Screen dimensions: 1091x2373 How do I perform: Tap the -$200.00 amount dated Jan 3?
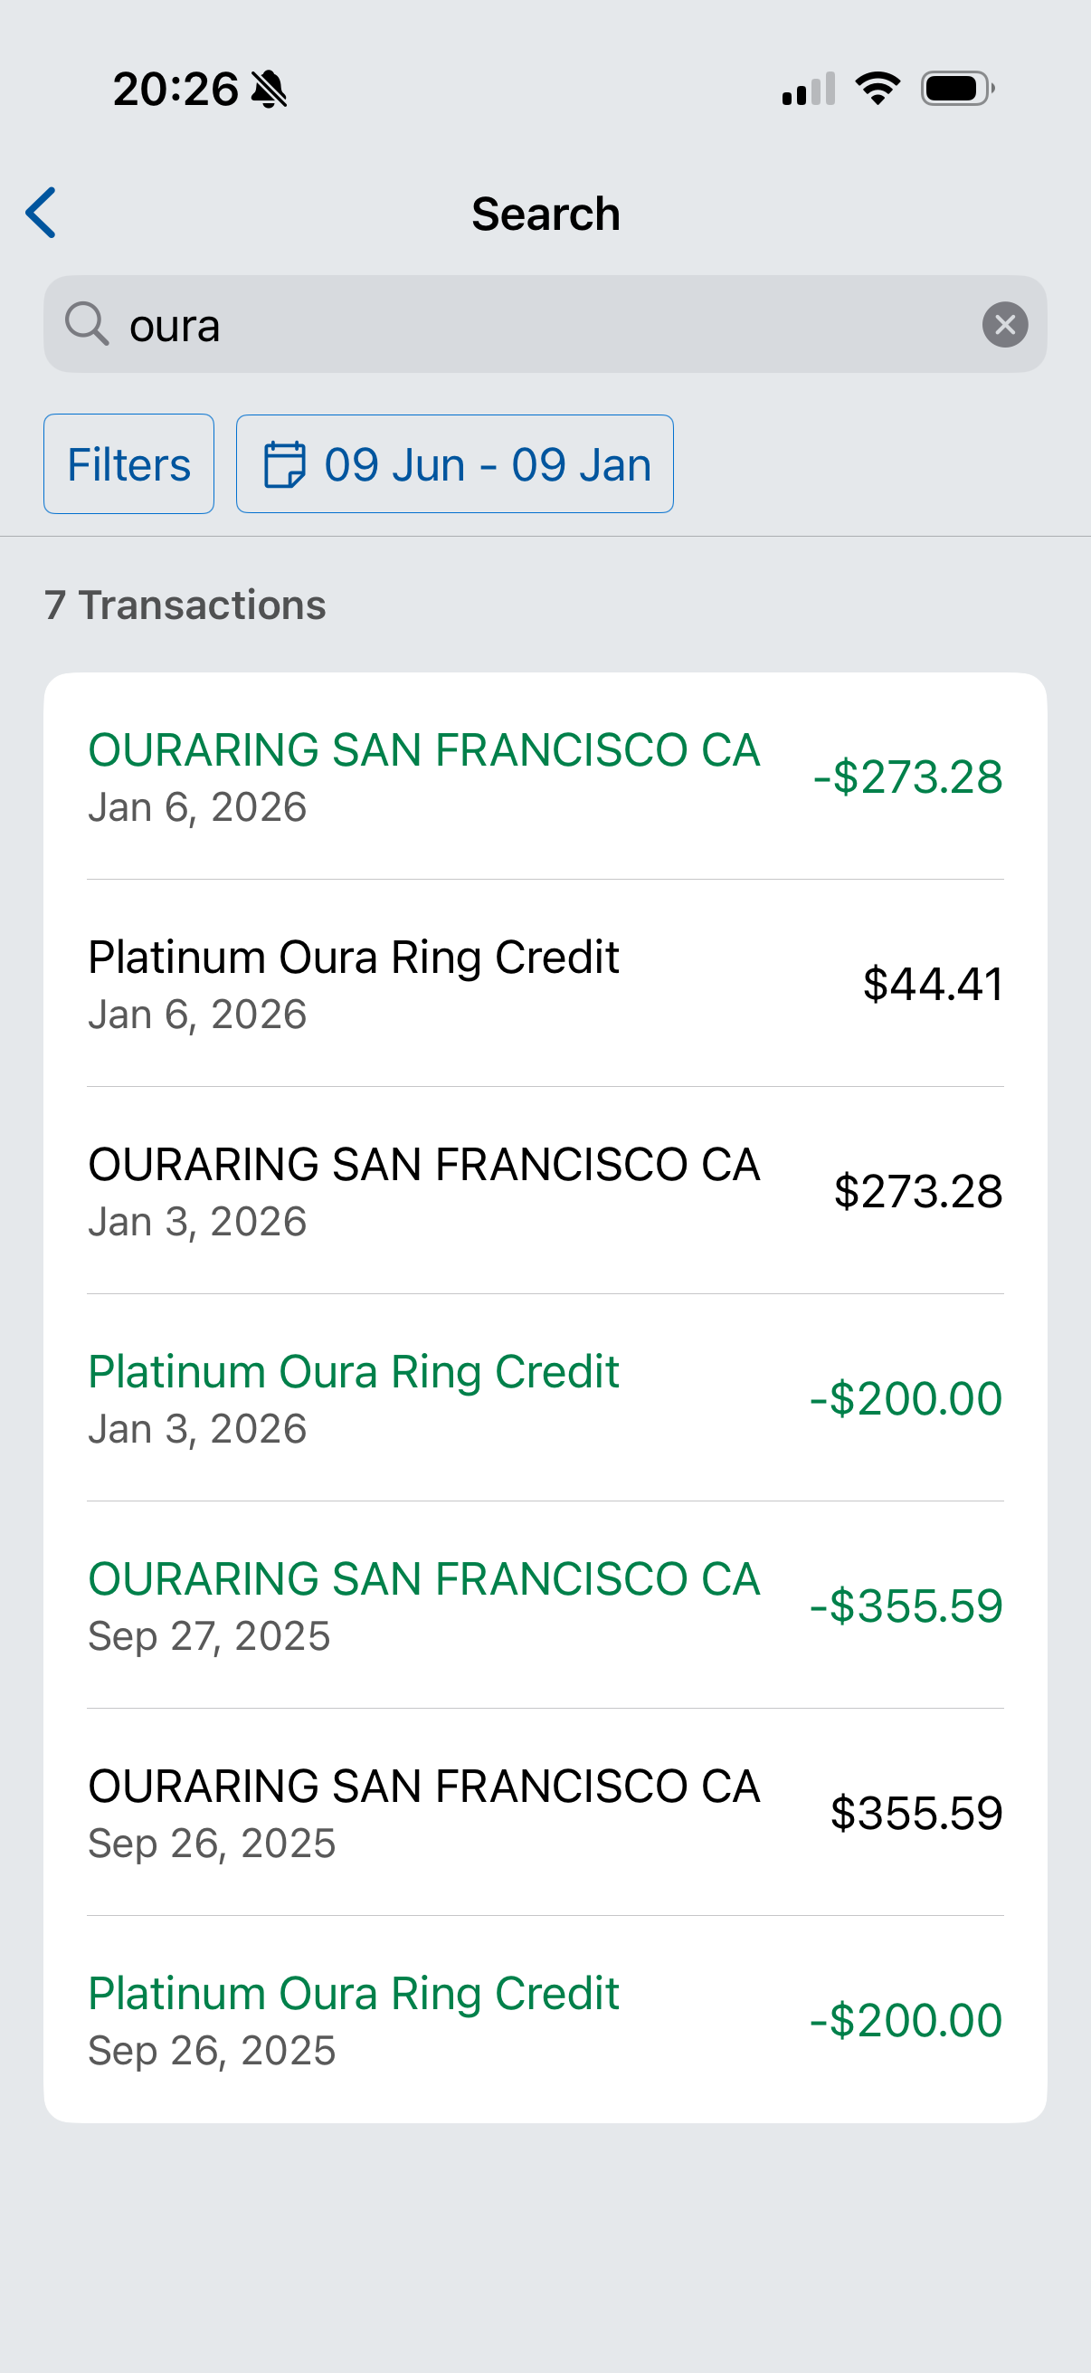coord(905,1398)
